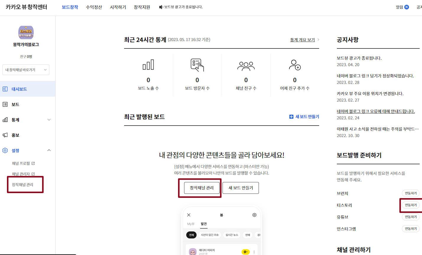422x255 pixels.
Task: Select the 시선이 담긴 이슈 chip
Action: tap(210, 235)
